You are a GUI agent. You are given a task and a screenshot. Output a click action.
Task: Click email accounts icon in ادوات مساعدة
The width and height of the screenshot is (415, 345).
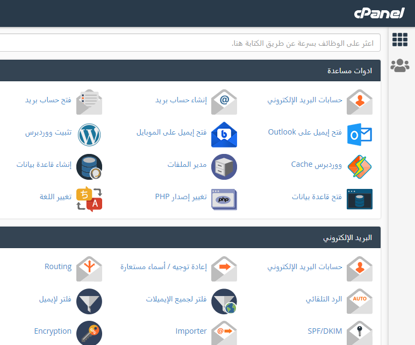coord(360,102)
